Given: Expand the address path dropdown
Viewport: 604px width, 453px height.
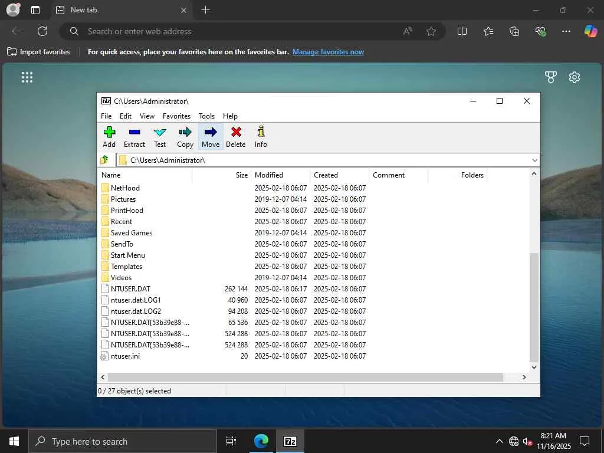Looking at the screenshot, I should 534,160.
